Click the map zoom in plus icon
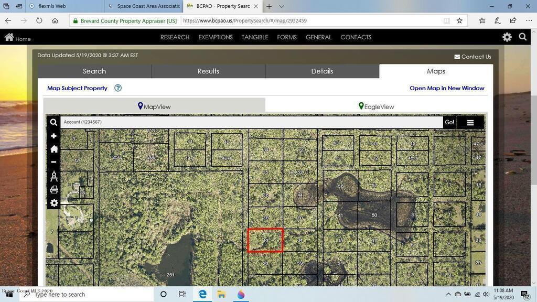Image resolution: width=537 pixels, height=302 pixels. point(53,136)
